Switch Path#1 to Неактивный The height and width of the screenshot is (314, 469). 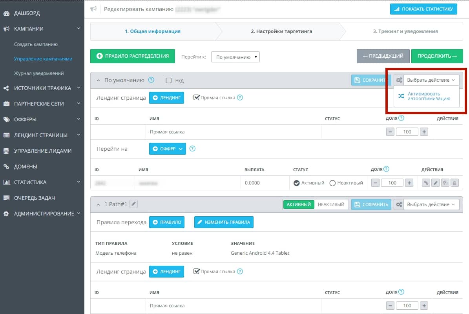point(331,204)
